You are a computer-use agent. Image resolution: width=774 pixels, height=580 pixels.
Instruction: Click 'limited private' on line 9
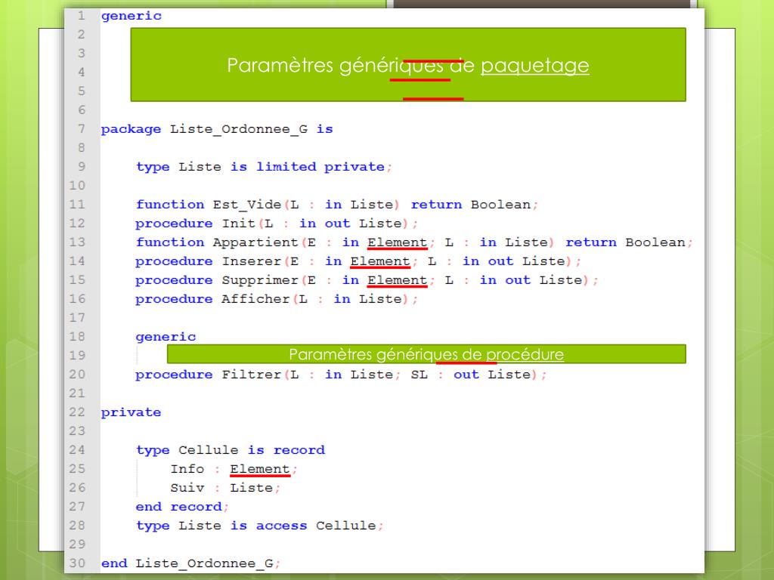pos(320,167)
